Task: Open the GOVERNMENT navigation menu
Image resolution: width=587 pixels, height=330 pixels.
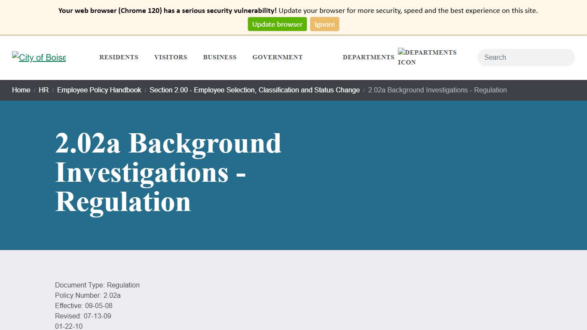Action: pyautogui.click(x=277, y=57)
